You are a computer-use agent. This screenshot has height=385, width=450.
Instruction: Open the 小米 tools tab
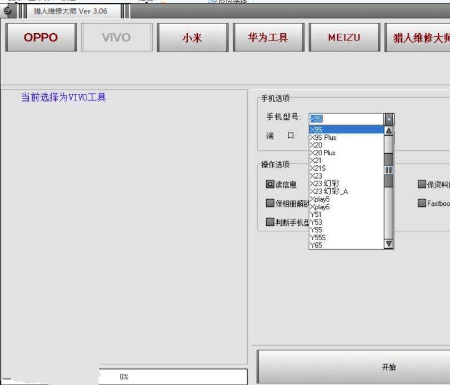(x=192, y=38)
